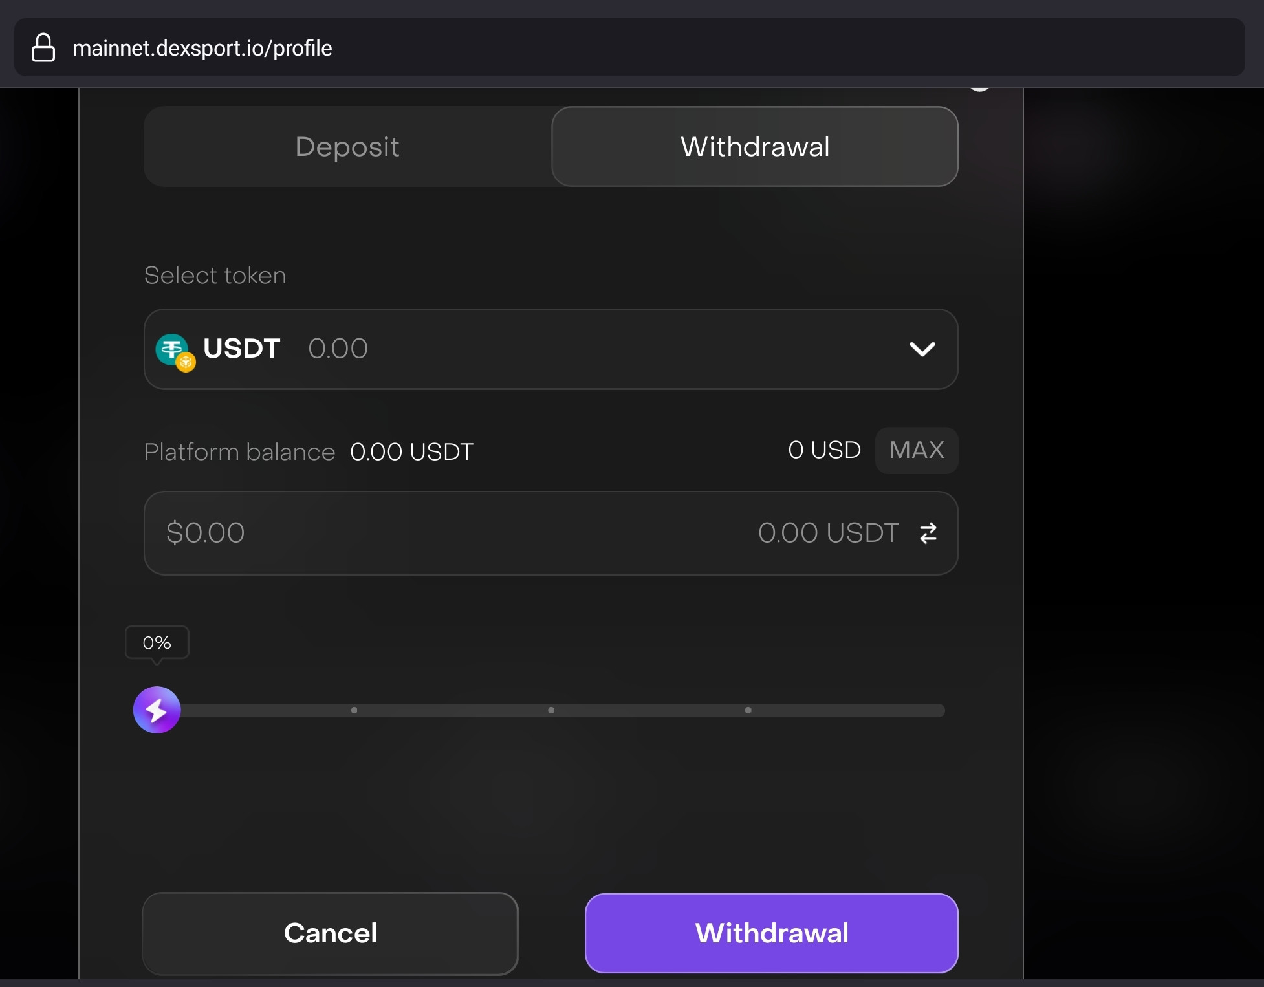This screenshot has height=987, width=1264.
Task: Expand the token dropdown chevron
Action: click(x=922, y=349)
